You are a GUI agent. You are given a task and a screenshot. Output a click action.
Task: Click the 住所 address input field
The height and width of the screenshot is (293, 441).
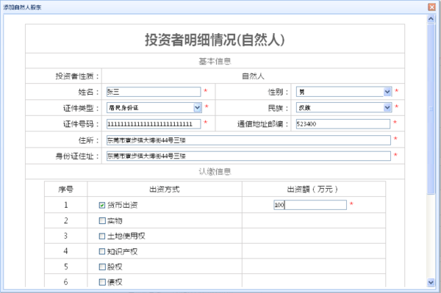point(248,140)
